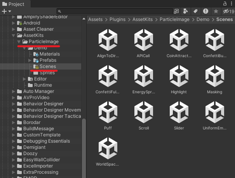This screenshot has height=178, width=235.
Task: Open the Project panel options menu
Action: coord(232,3)
